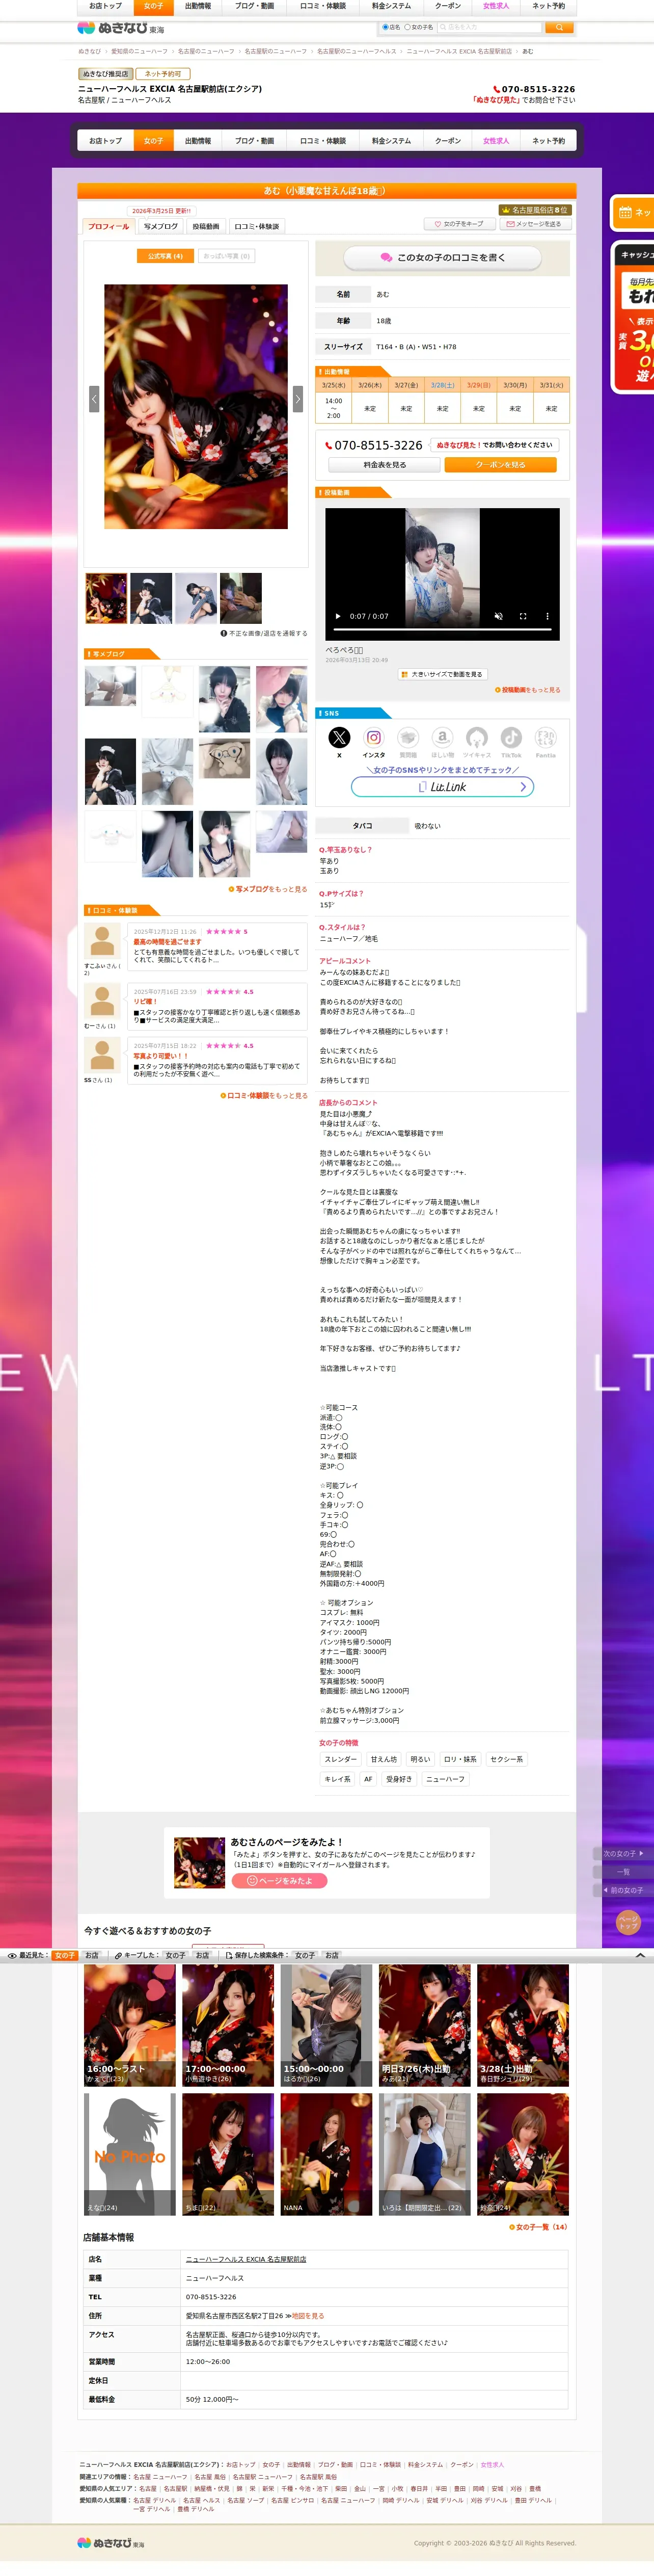Click the orange クーポンを見る button

(500, 465)
